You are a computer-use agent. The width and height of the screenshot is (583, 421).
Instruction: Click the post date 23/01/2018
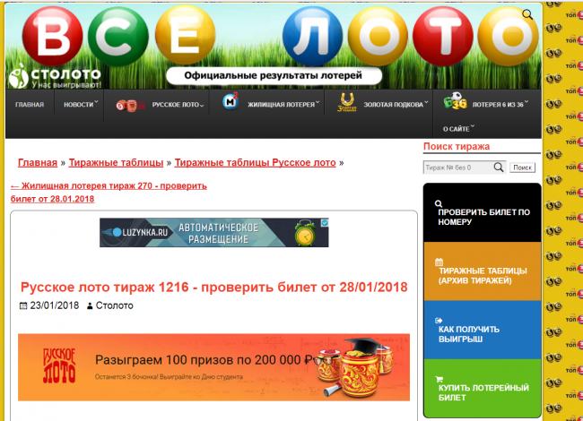pos(55,305)
